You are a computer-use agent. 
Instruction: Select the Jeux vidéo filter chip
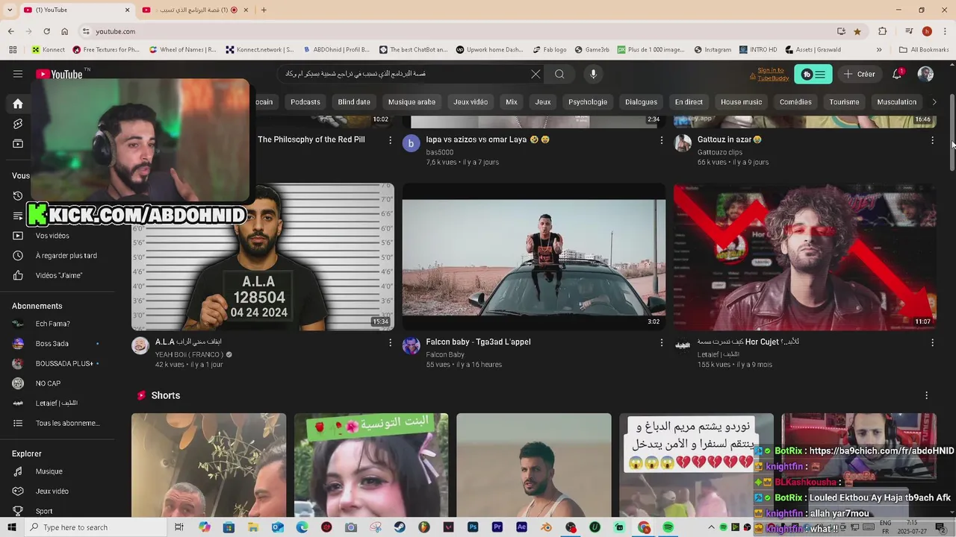(x=471, y=101)
